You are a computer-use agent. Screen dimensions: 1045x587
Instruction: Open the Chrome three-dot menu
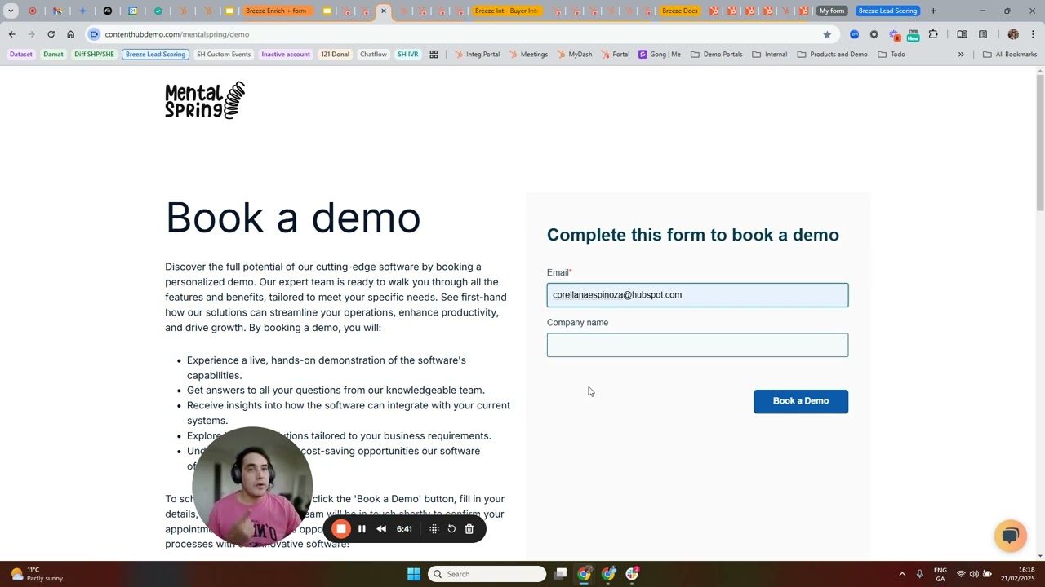(x=1033, y=34)
